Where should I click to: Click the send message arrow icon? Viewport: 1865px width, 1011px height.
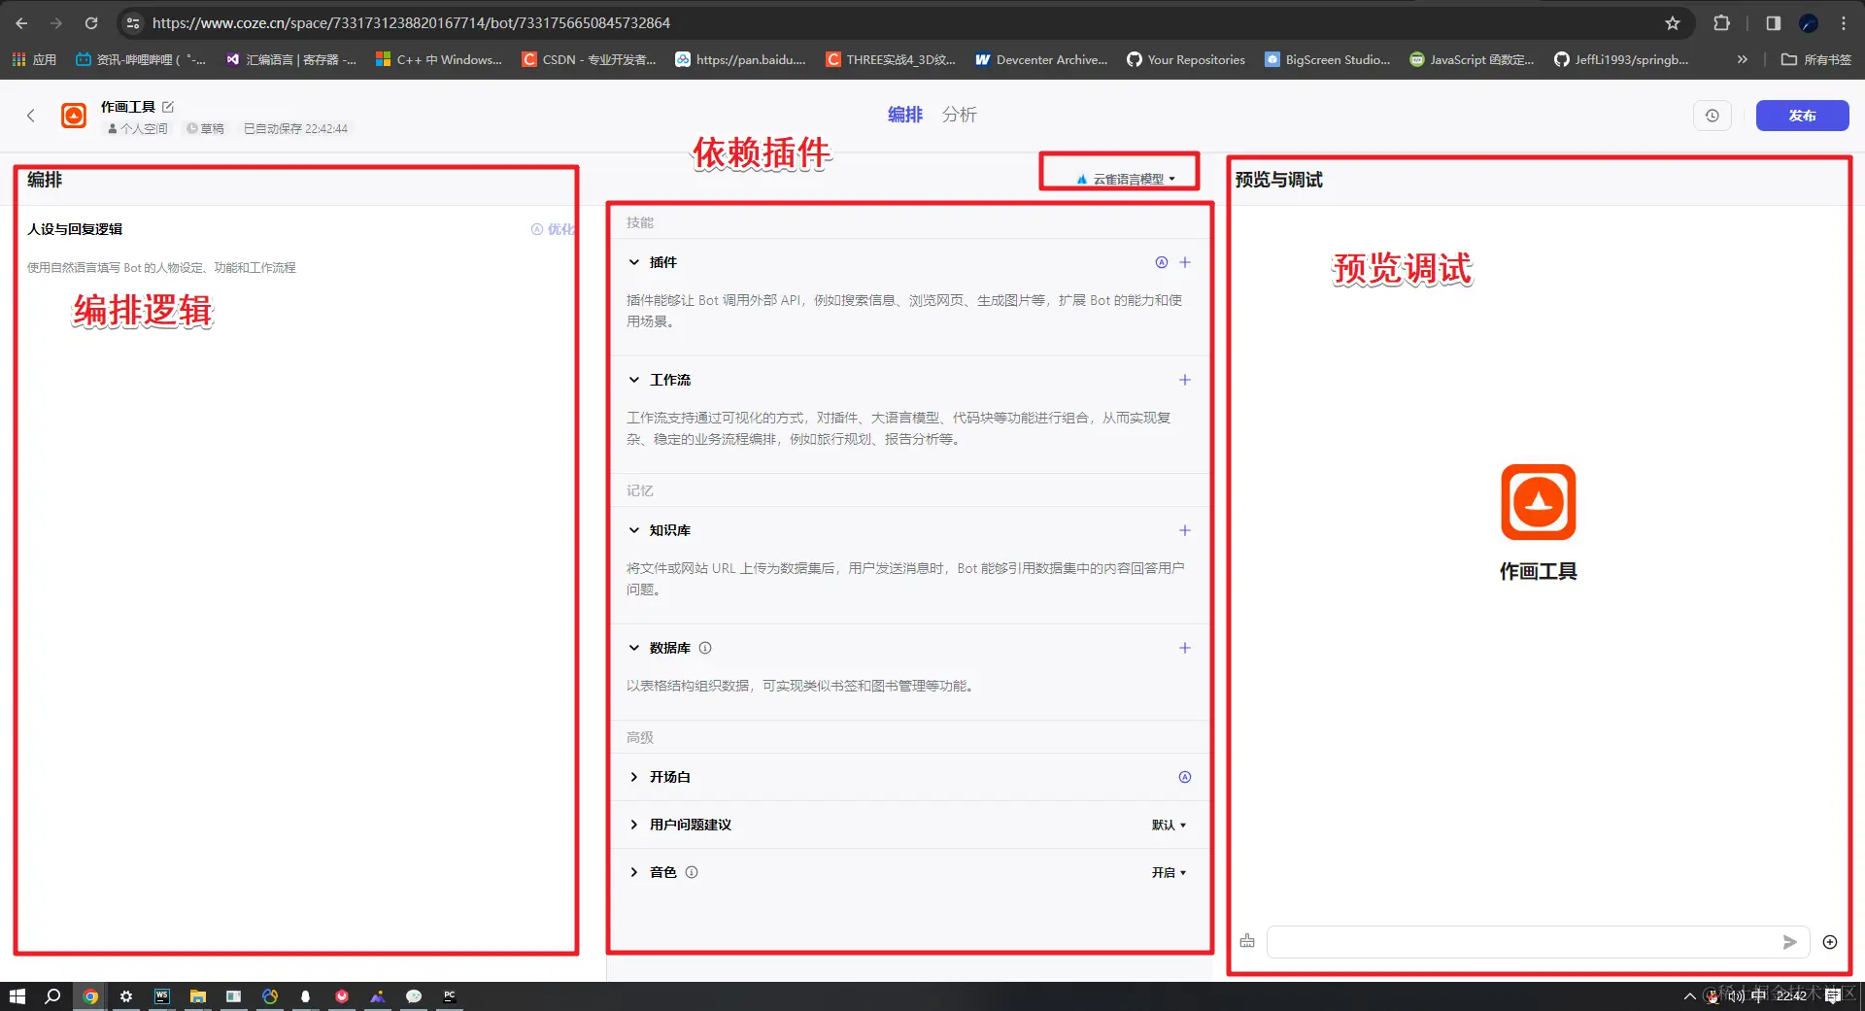tap(1790, 942)
